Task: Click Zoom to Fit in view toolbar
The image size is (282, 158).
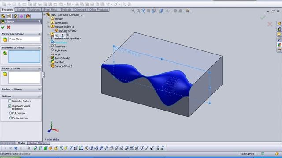Action: coord(133,11)
